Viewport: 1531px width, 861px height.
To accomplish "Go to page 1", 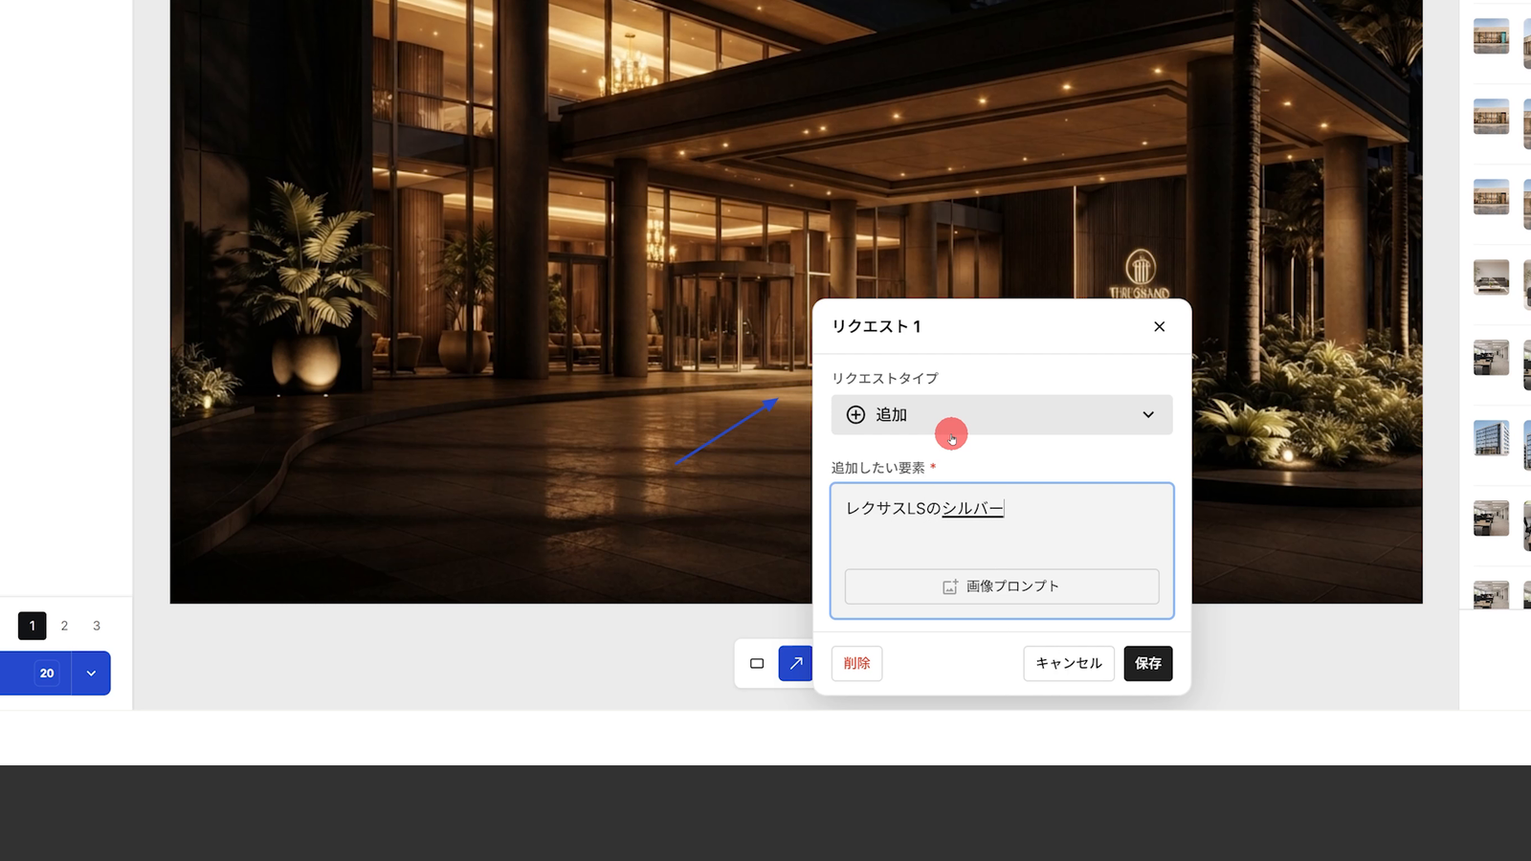I will coord(32,626).
